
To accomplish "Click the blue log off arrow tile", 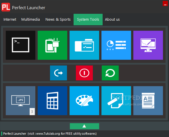I will (58, 73).
